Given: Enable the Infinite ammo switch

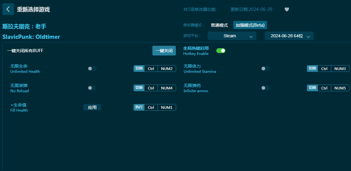Looking at the screenshot, I should (266, 88).
